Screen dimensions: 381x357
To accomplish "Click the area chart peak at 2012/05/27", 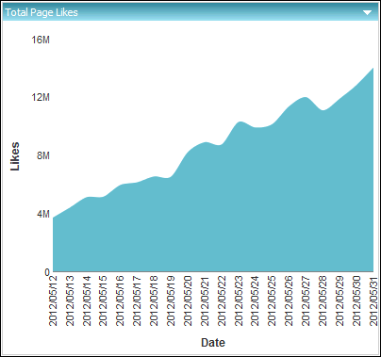I will click(306, 98).
